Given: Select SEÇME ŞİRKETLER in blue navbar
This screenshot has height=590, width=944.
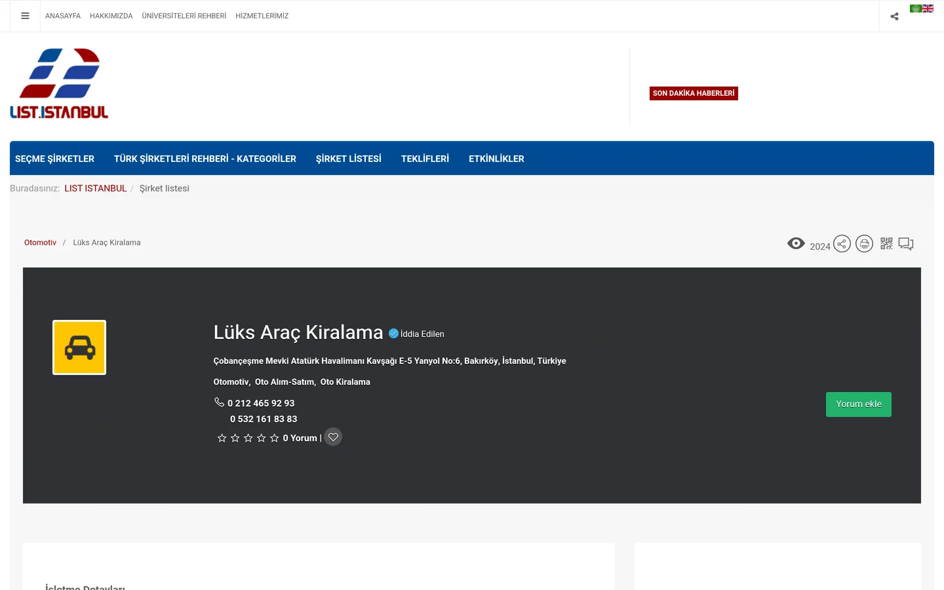Looking at the screenshot, I should pos(54,159).
